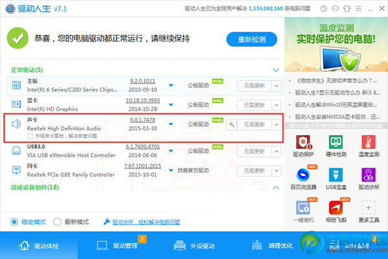This screenshot has width=388, height=259.
Task: Click 网卡 version 7.97.1001.2015 link
Action: [142, 166]
